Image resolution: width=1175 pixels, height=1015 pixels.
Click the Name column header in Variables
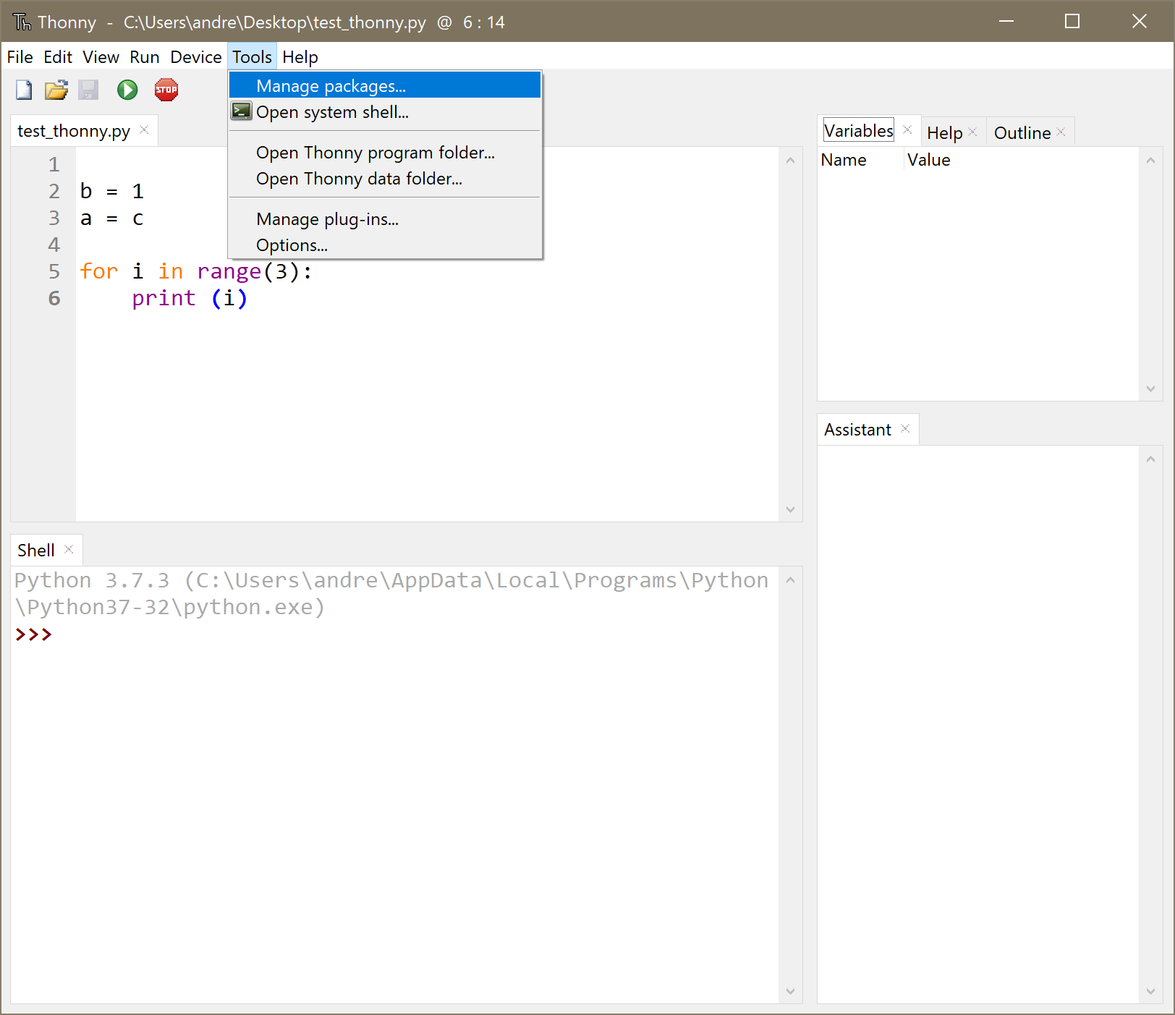pos(860,160)
